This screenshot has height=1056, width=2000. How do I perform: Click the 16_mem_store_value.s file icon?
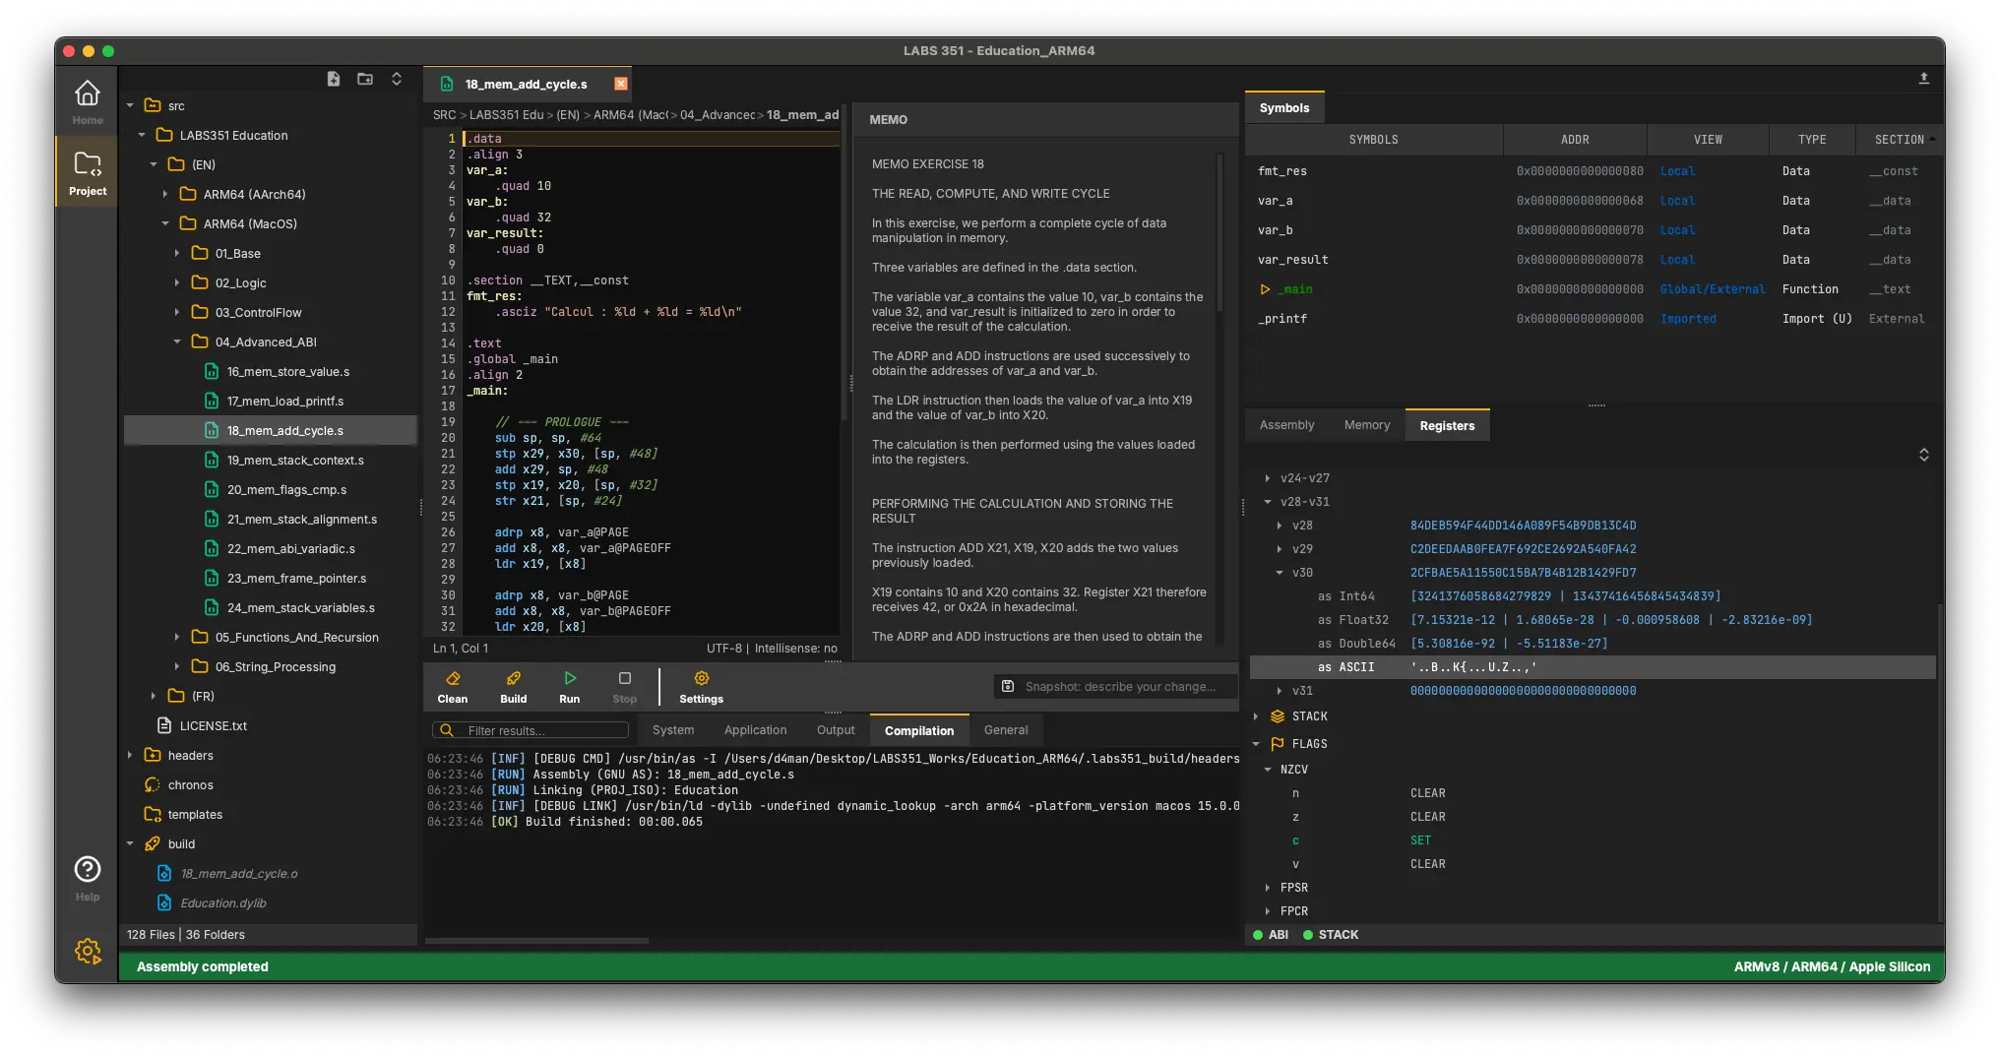[x=212, y=371]
